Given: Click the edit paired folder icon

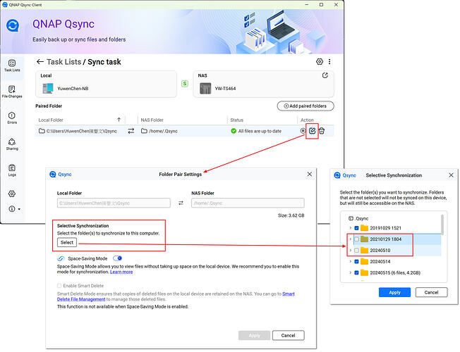Looking at the screenshot, I should (312, 131).
